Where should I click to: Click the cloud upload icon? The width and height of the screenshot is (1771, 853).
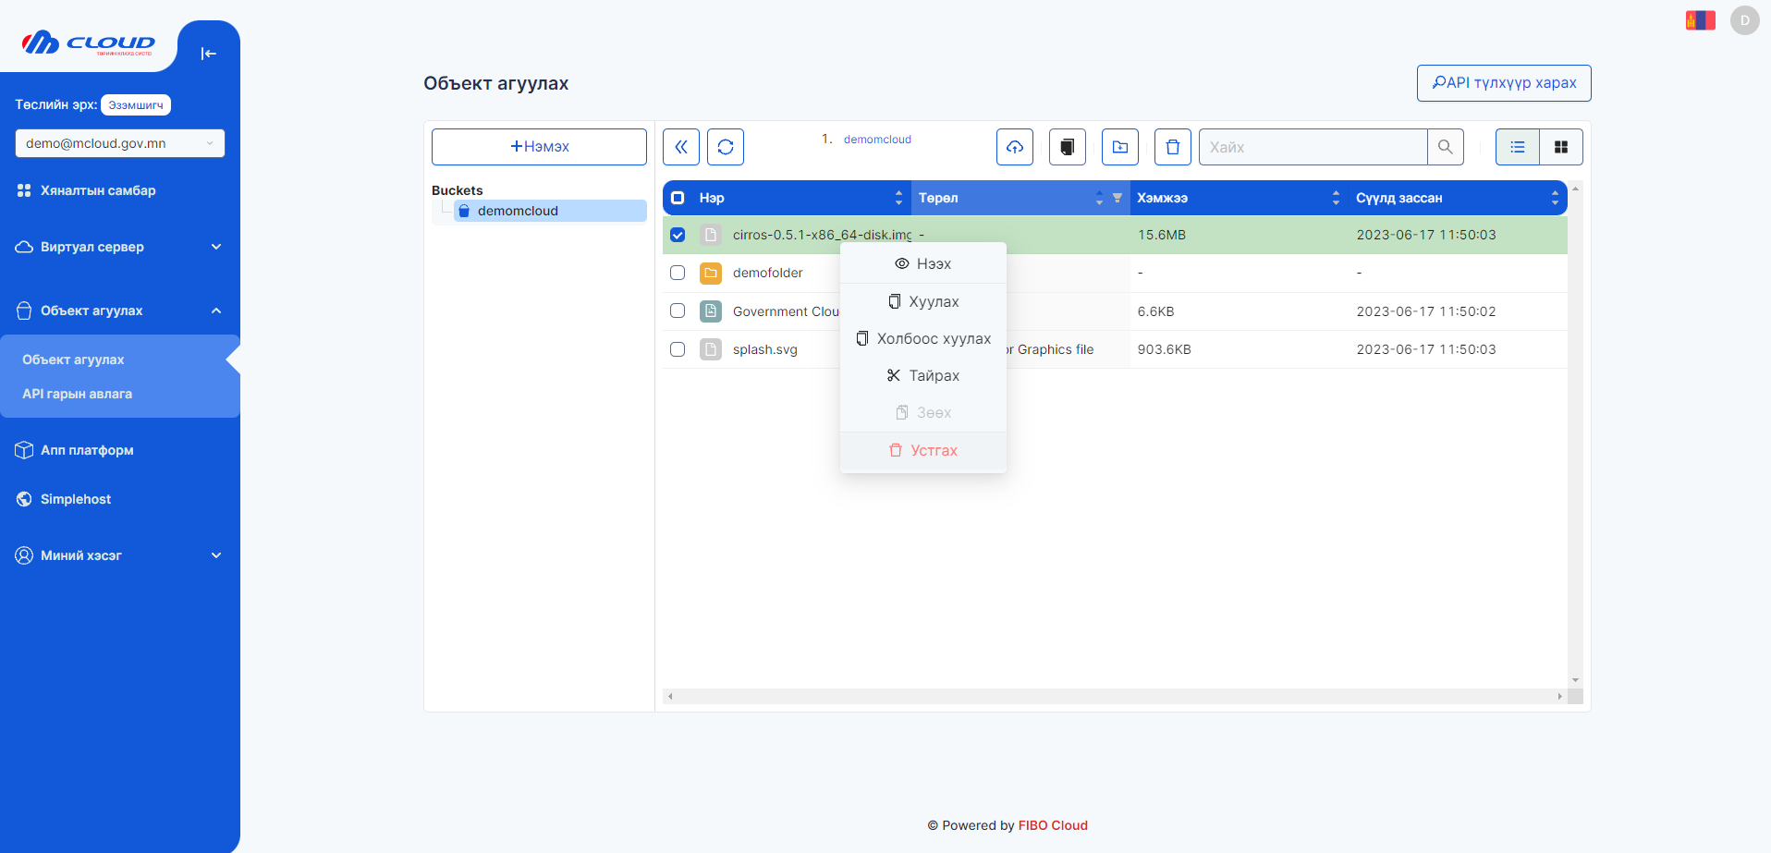(x=1015, y=147)
